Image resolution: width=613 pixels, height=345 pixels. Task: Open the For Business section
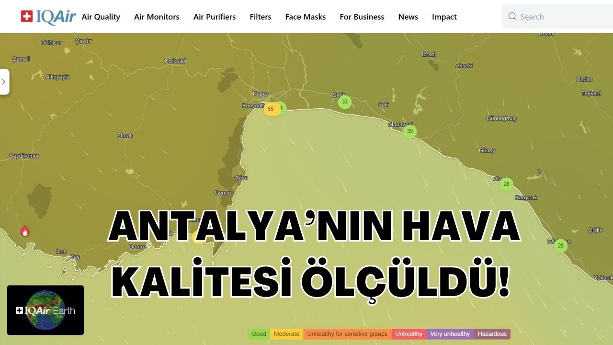coord(362,17)
